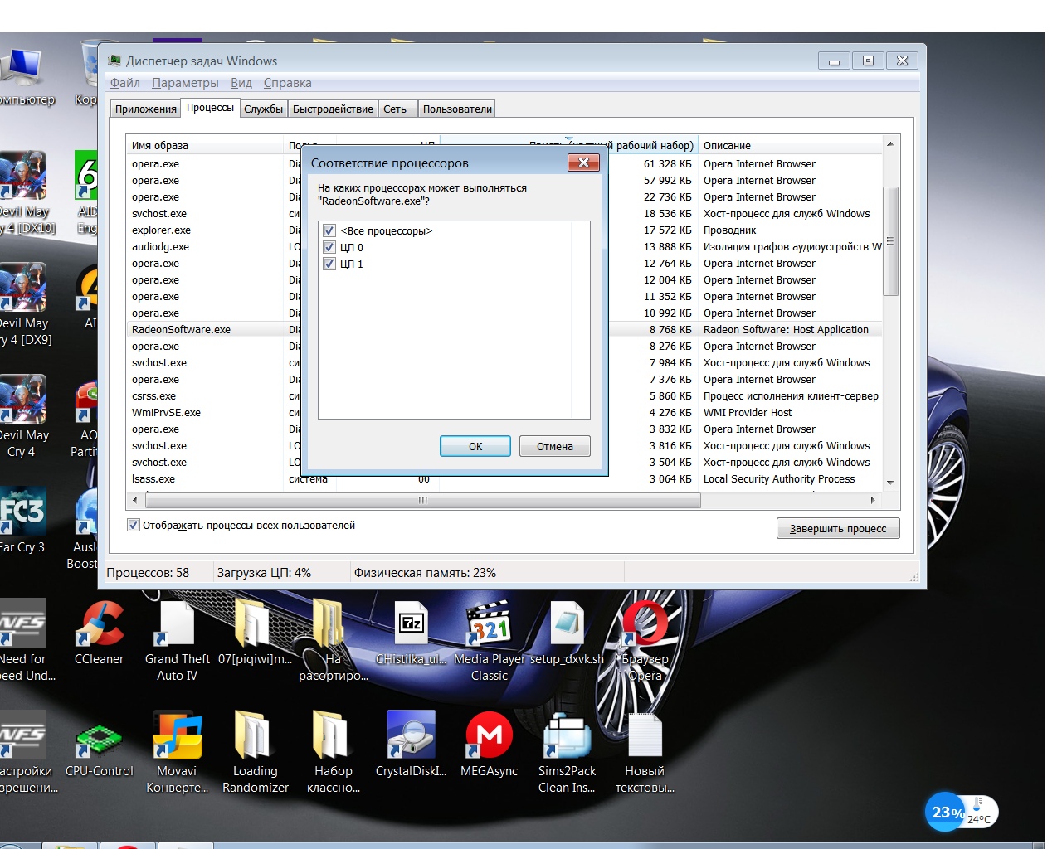Screen dimensions: 1062x849
Task: Open the Файл menu
Action: [124, 83]
